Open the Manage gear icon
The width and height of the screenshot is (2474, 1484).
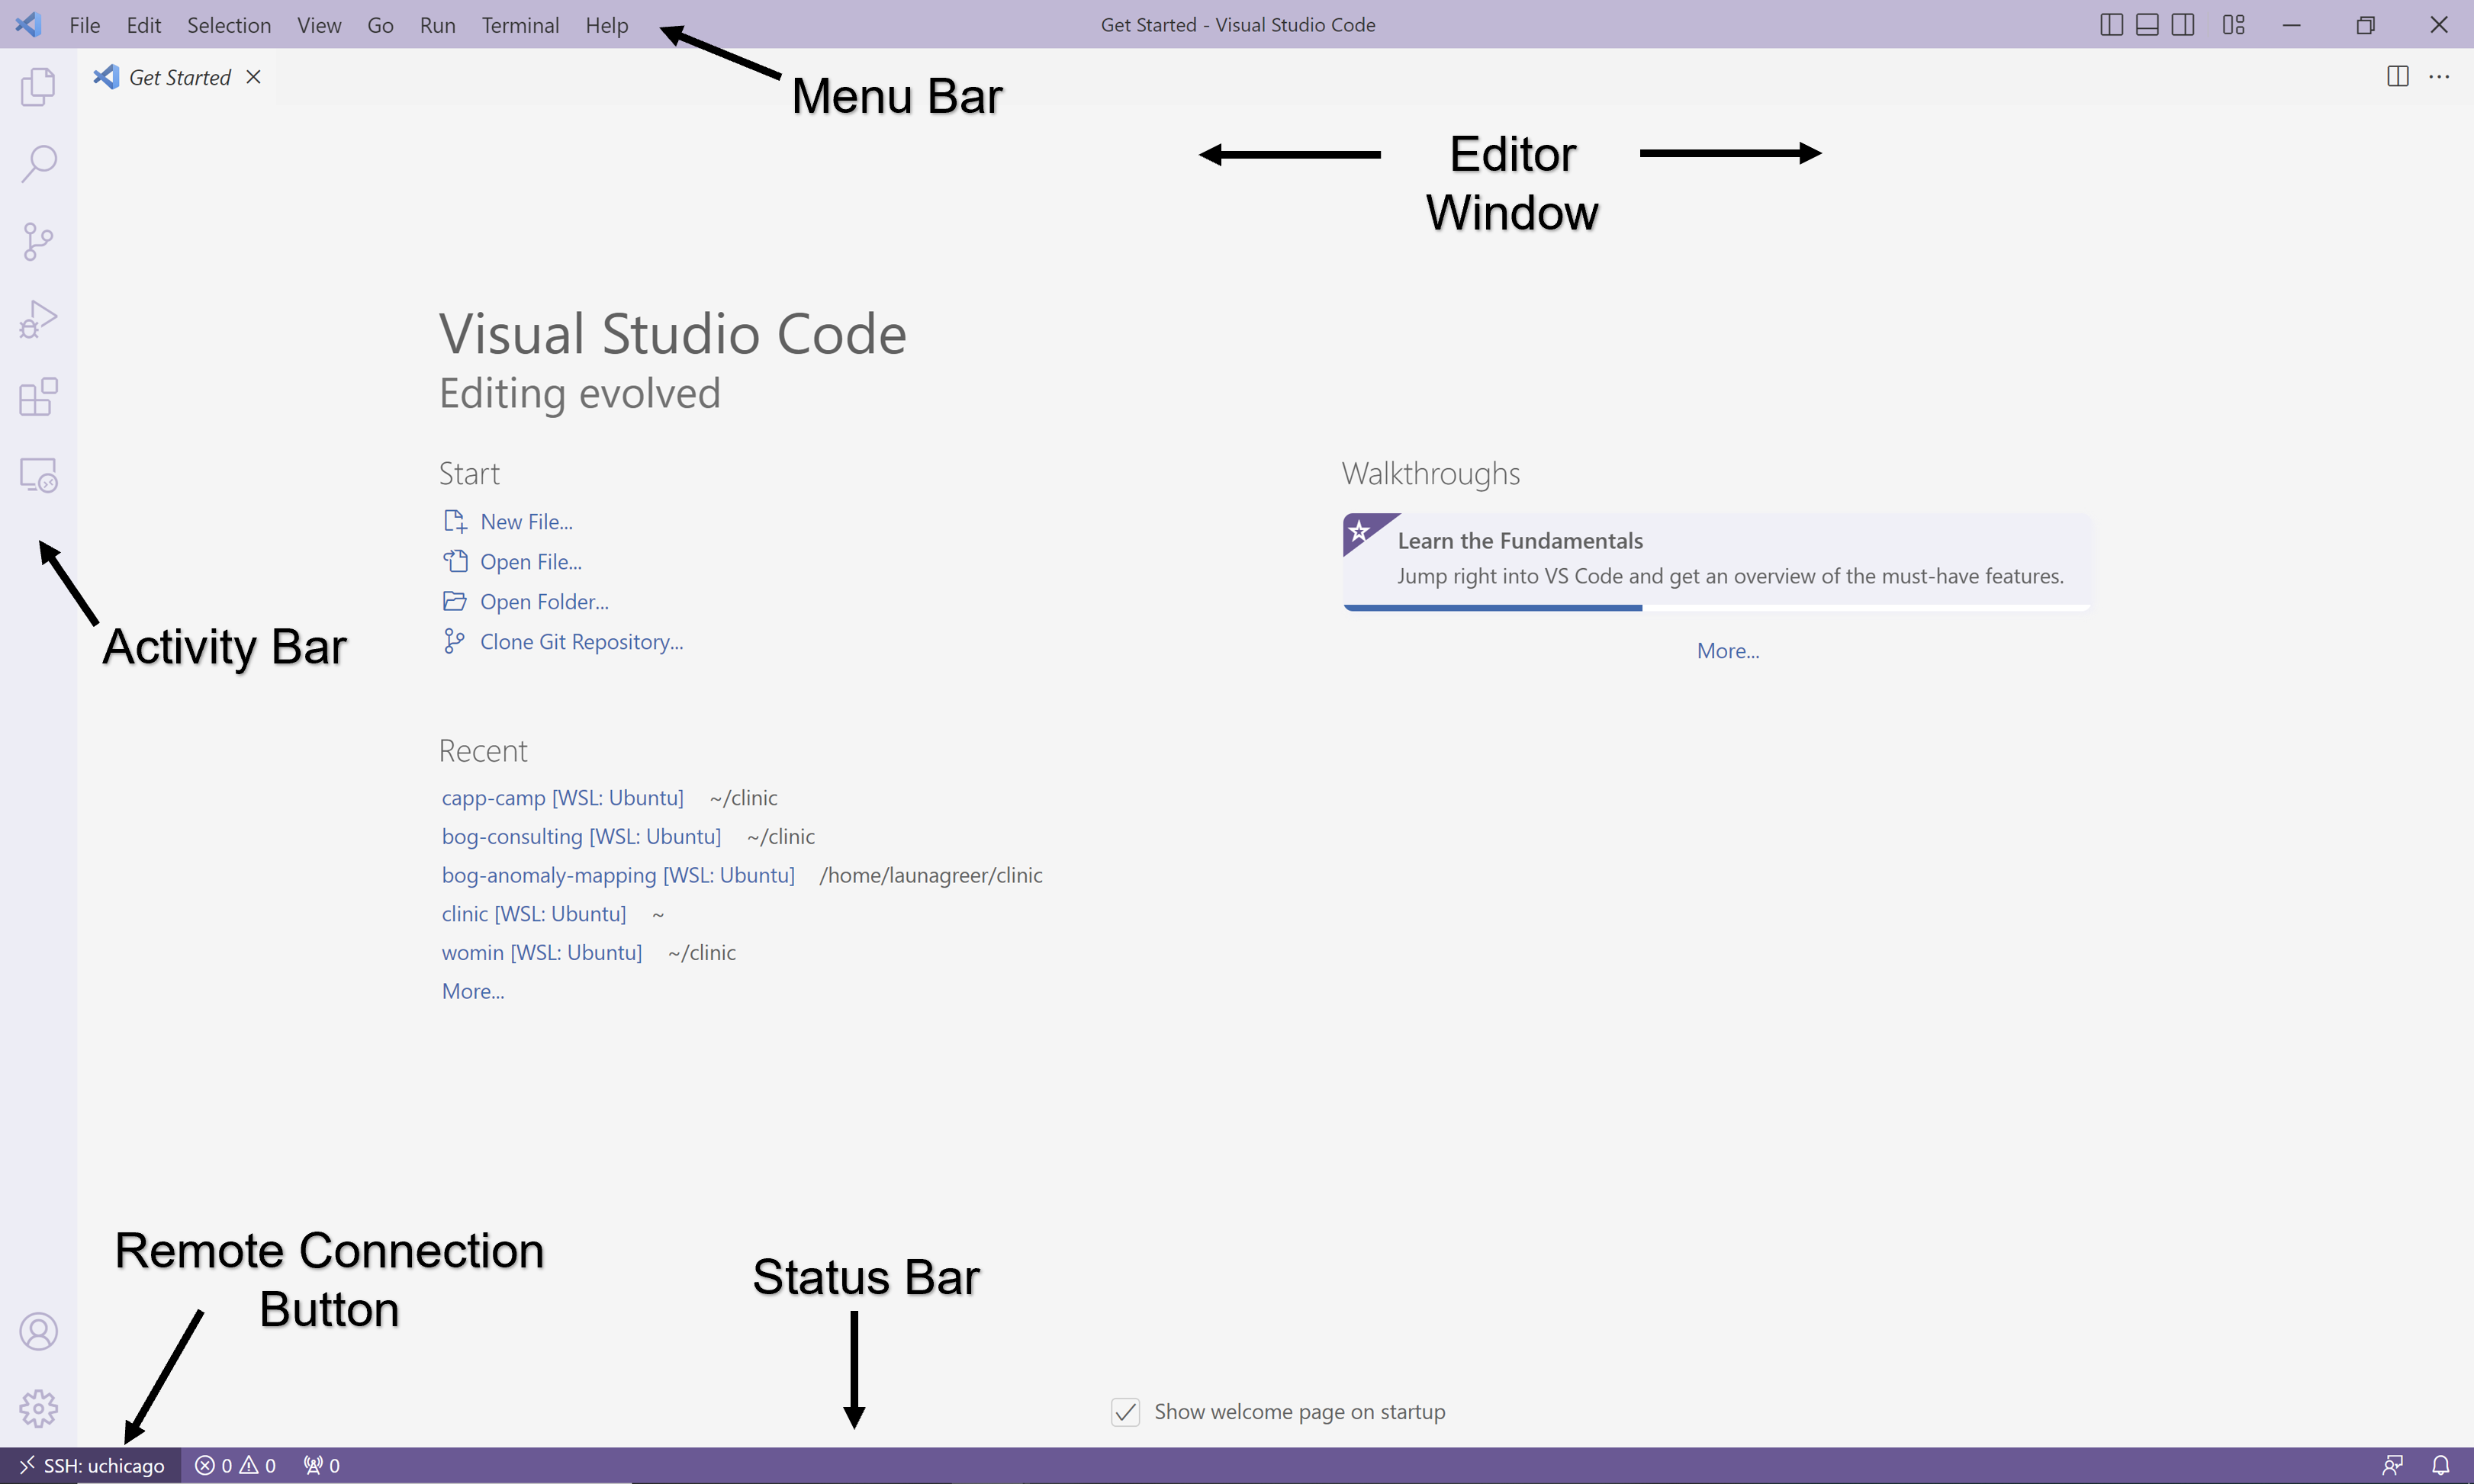point(38,1408)
